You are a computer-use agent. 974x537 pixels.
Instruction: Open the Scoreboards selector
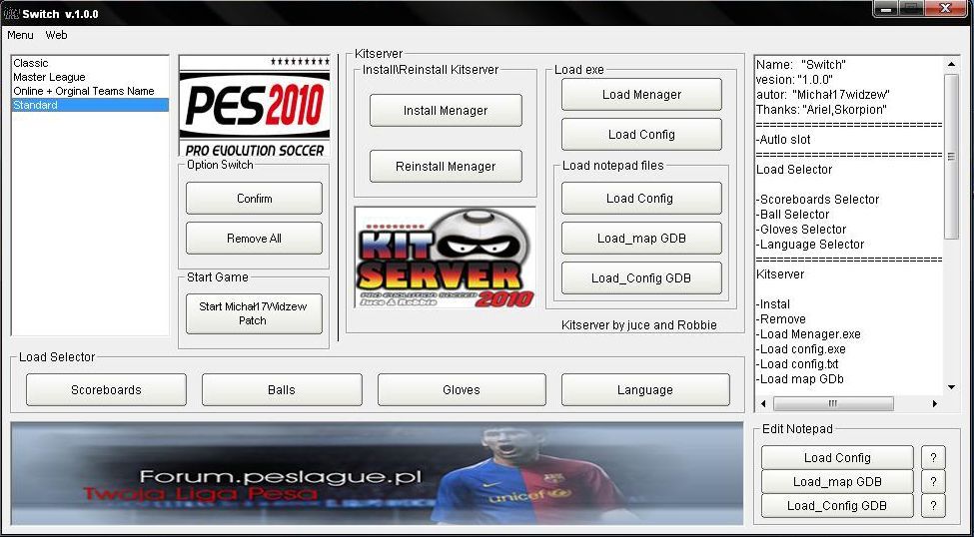point(106,390)
